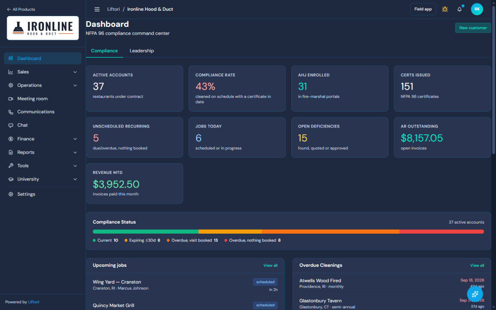
Task: Open the Open Deficiencies card
Action: point(340,137)
